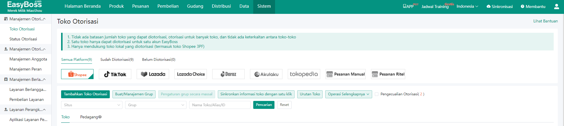564x126 pixels.
Task: Select the TikTok platform logo
Action: coord(115,74)
